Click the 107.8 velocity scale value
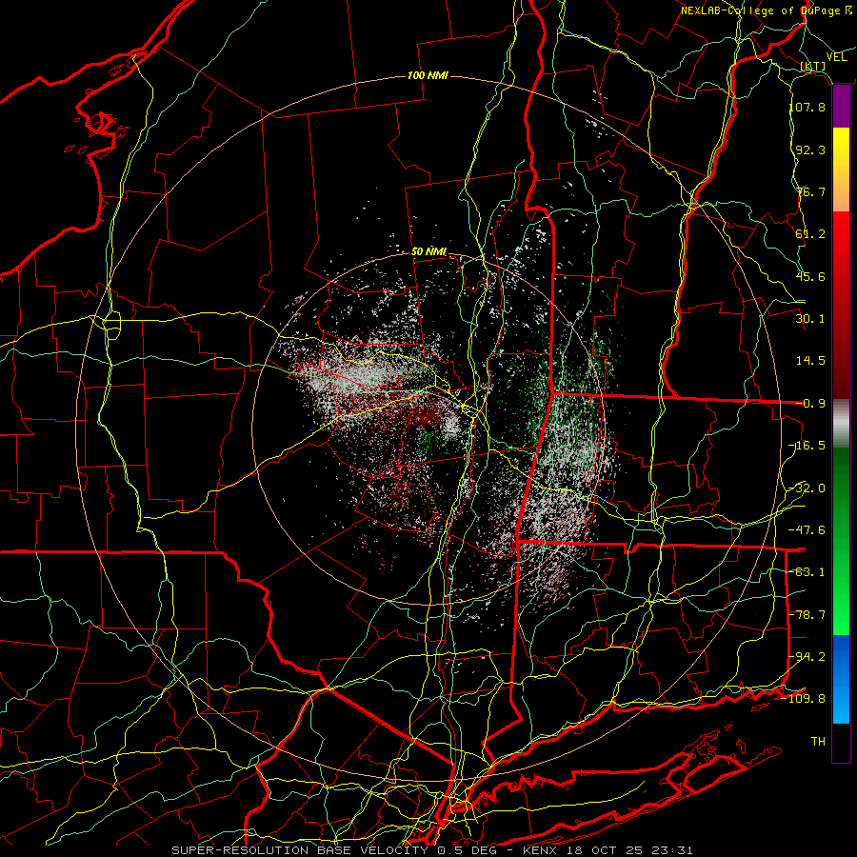 (807, 107)
